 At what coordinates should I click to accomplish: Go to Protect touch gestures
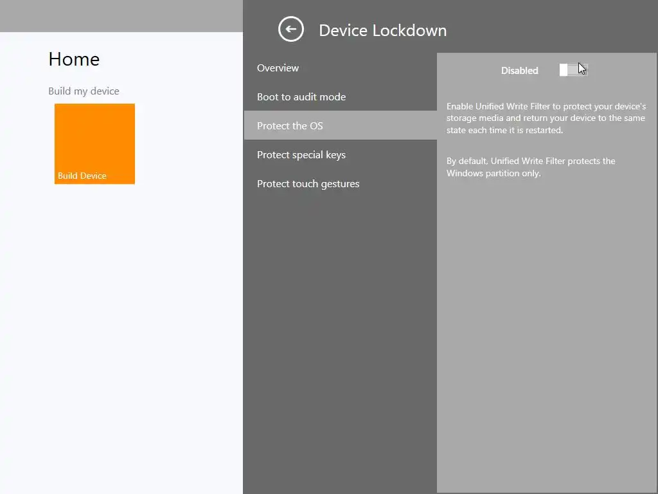tap(308, 184)
